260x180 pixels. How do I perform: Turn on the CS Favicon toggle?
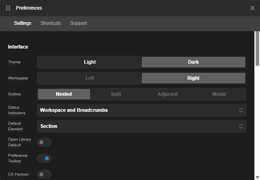click(44, 174)
